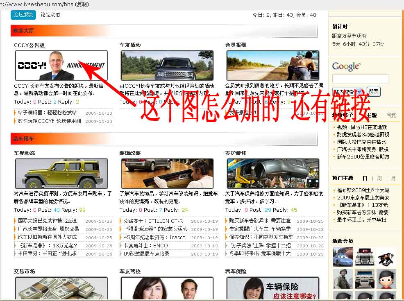Click the Google search input field
Screen dimensions: 404x301
click(x=361, y=79)
